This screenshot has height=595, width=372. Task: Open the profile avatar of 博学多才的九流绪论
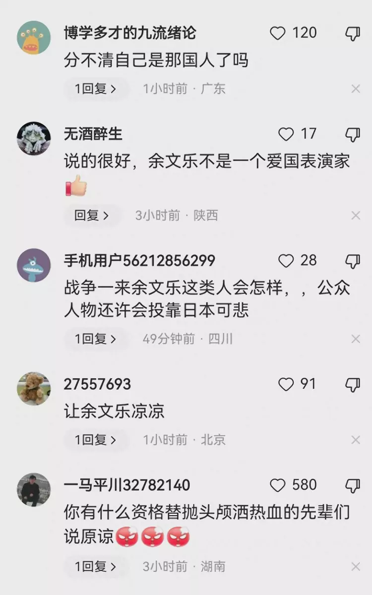[x=34, y=37]
